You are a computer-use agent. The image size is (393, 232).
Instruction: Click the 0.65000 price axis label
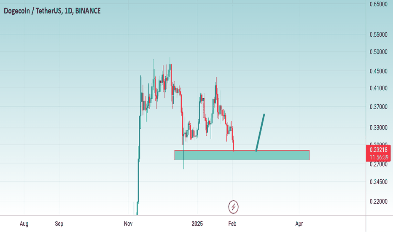[x=379, y=4]
